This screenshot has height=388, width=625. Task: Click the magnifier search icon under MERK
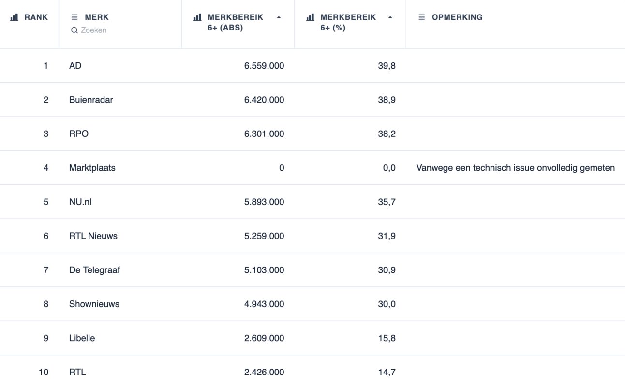[x=74, y=30]
